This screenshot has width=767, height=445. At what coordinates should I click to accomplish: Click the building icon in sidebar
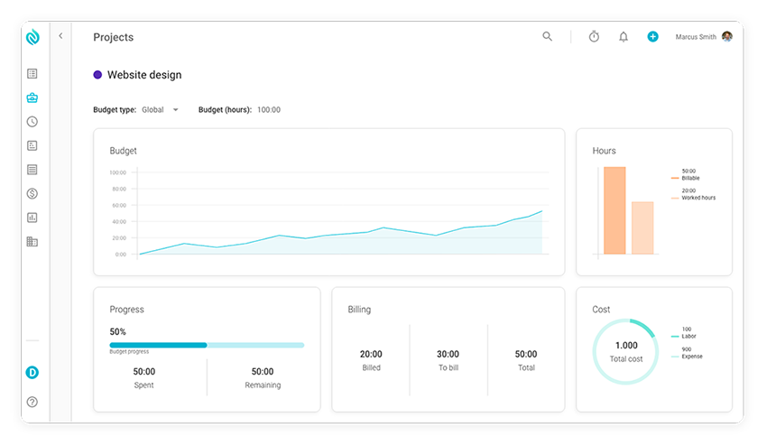(32, 242)
